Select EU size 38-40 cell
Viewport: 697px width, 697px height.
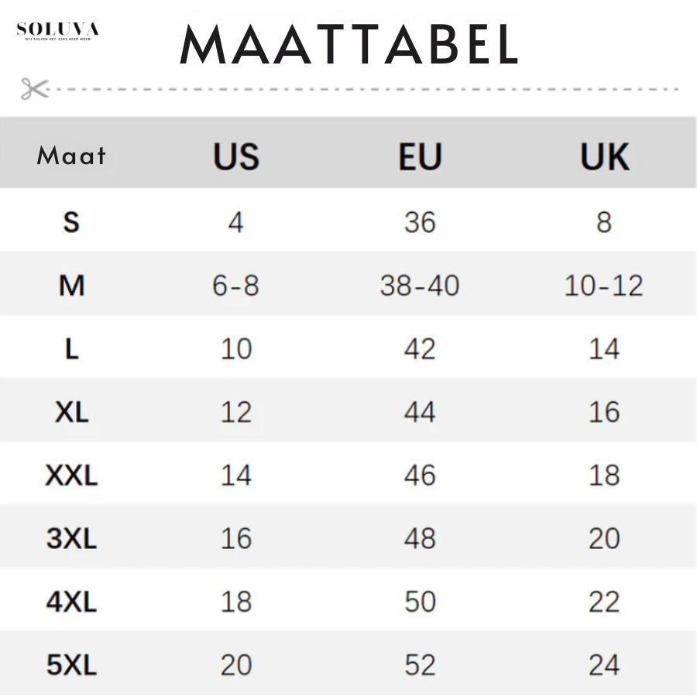point(420,287)
